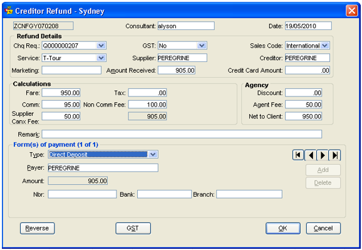Close the Creditor Refund window

point(351,11)
